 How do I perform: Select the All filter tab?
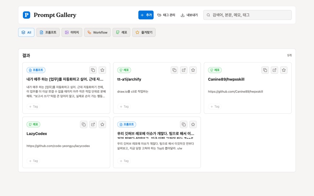pos(26,32)
